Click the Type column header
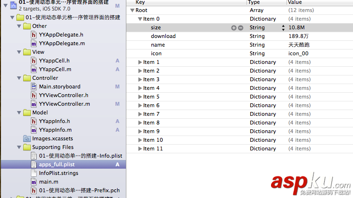The image size is (353, 198). pos(254,2)
